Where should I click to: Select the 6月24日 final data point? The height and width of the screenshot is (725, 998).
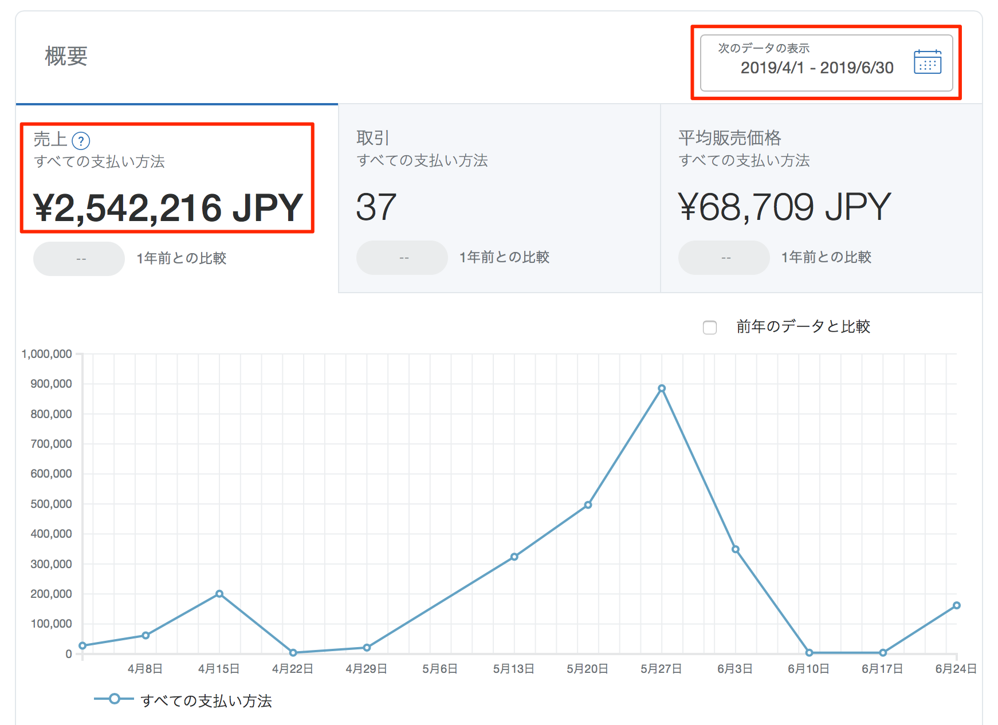[956, 605]
